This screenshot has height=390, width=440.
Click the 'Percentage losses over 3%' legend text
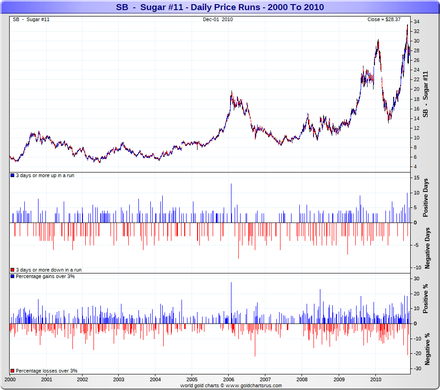point(47,371)
